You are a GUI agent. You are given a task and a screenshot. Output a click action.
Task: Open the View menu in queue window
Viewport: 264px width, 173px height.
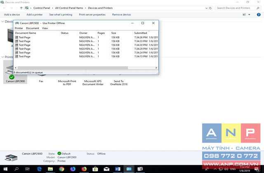pyautogui.click(x=45, y=28)
